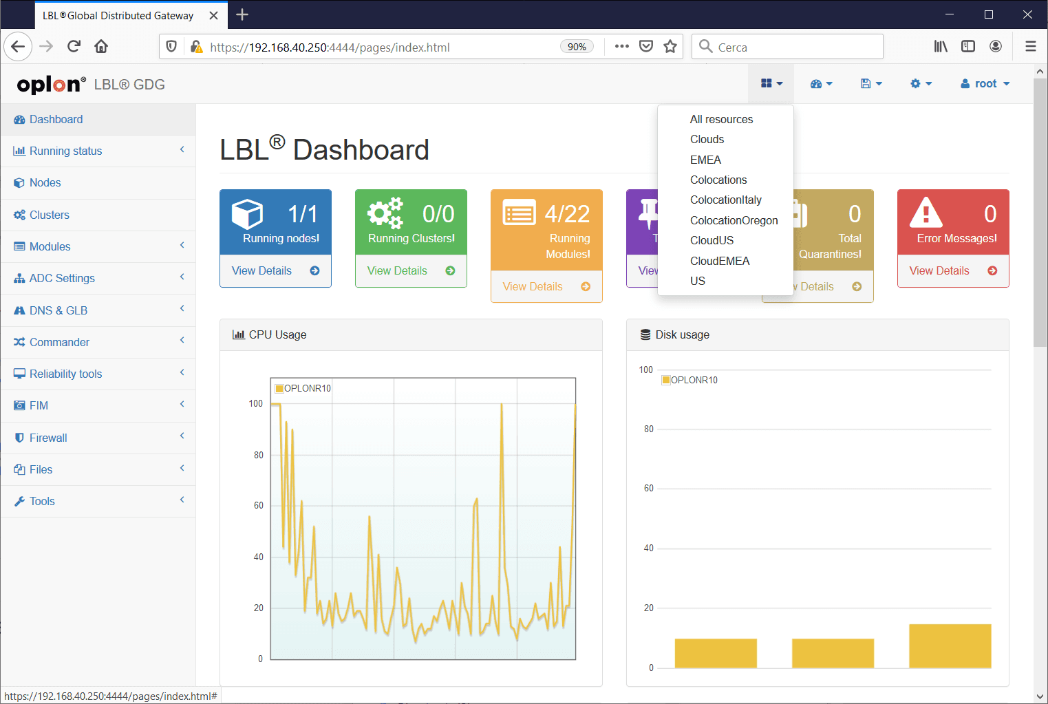The height and width of the screenshot is (704, 1048).
Task: Expand Firewall sidebar chevron
Action: coord(182,436)
